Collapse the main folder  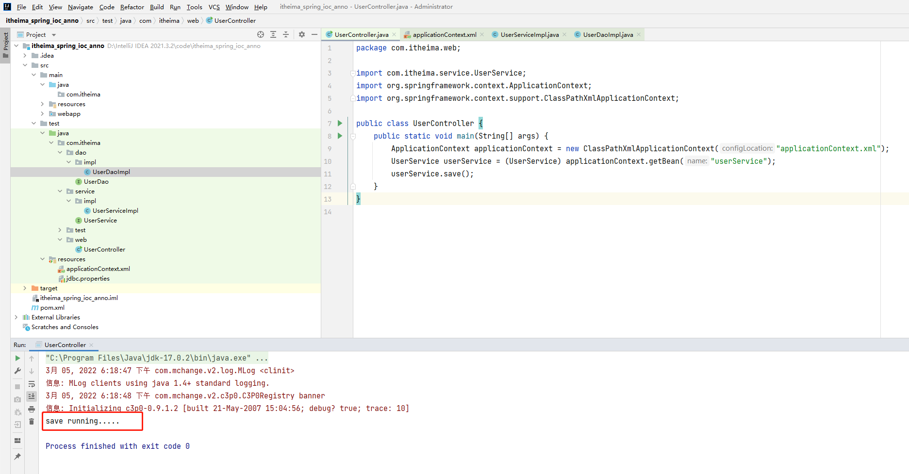click(33, 75)
